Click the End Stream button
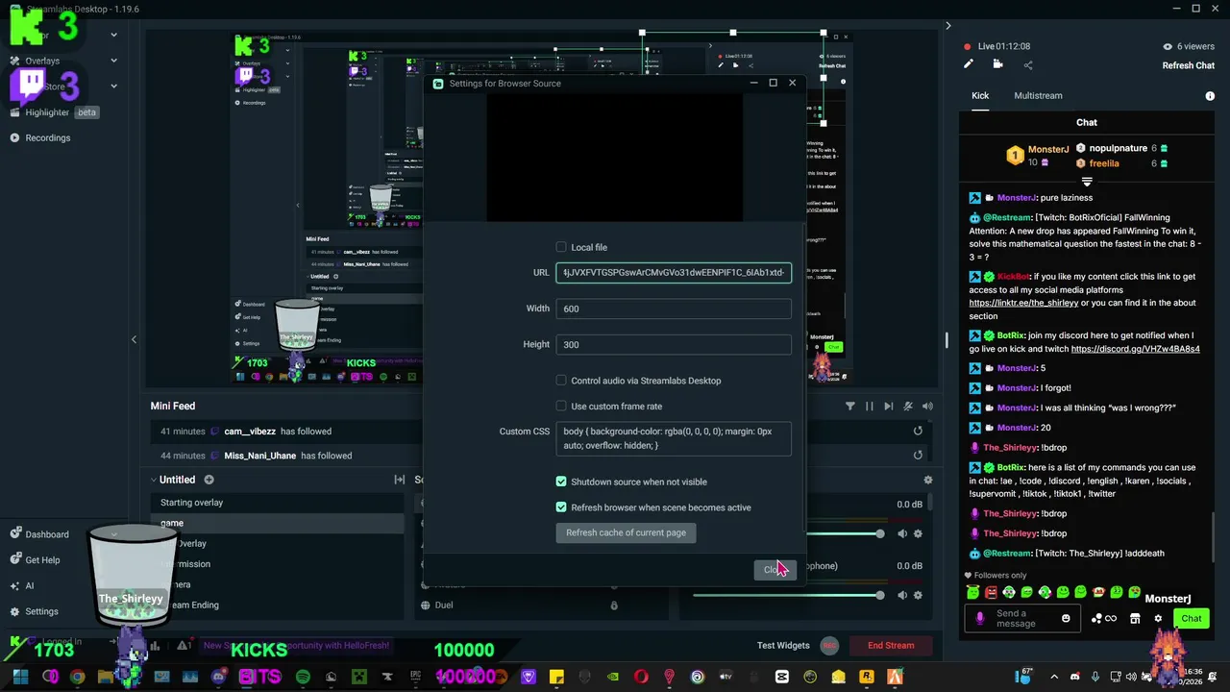 (x=891, y=646)
